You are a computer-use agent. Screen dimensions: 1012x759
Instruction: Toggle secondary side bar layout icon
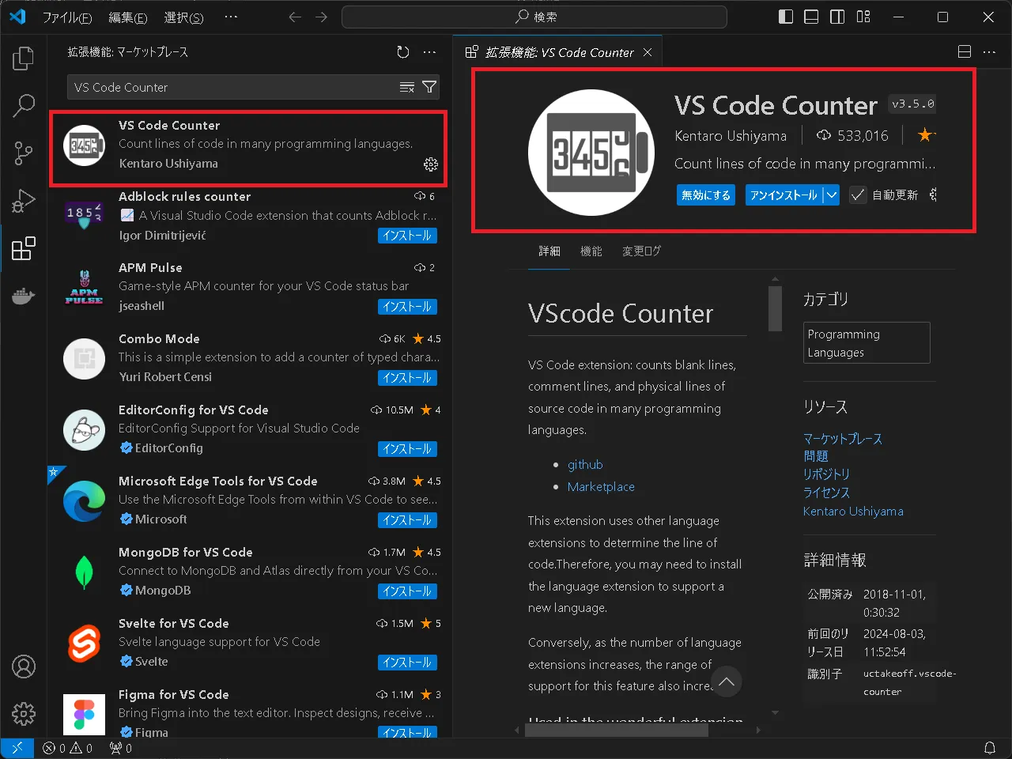[837, 17]
